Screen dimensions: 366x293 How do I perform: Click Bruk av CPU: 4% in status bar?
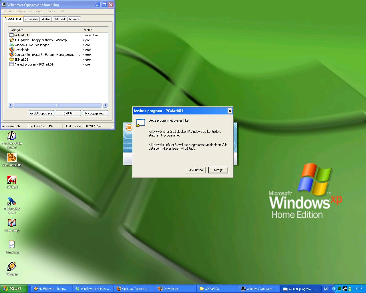[x=41, y=126]
